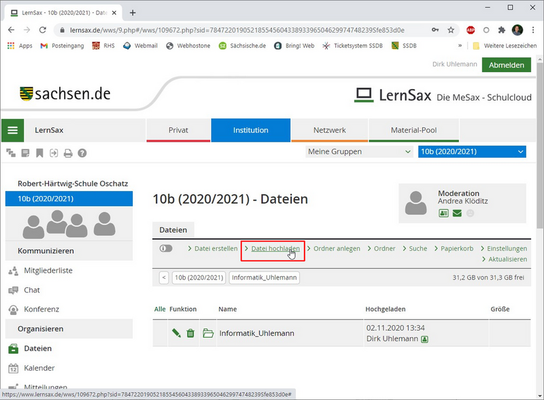544x400 pixels.
Task: Switch to the Material-Pool tab
Action: pos(413,130)
